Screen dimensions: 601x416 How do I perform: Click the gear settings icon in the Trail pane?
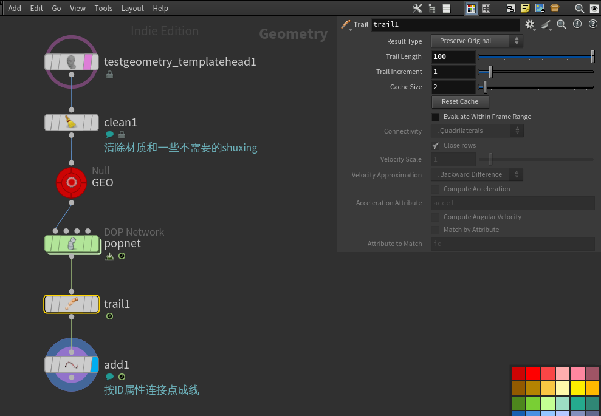(530, 24)
